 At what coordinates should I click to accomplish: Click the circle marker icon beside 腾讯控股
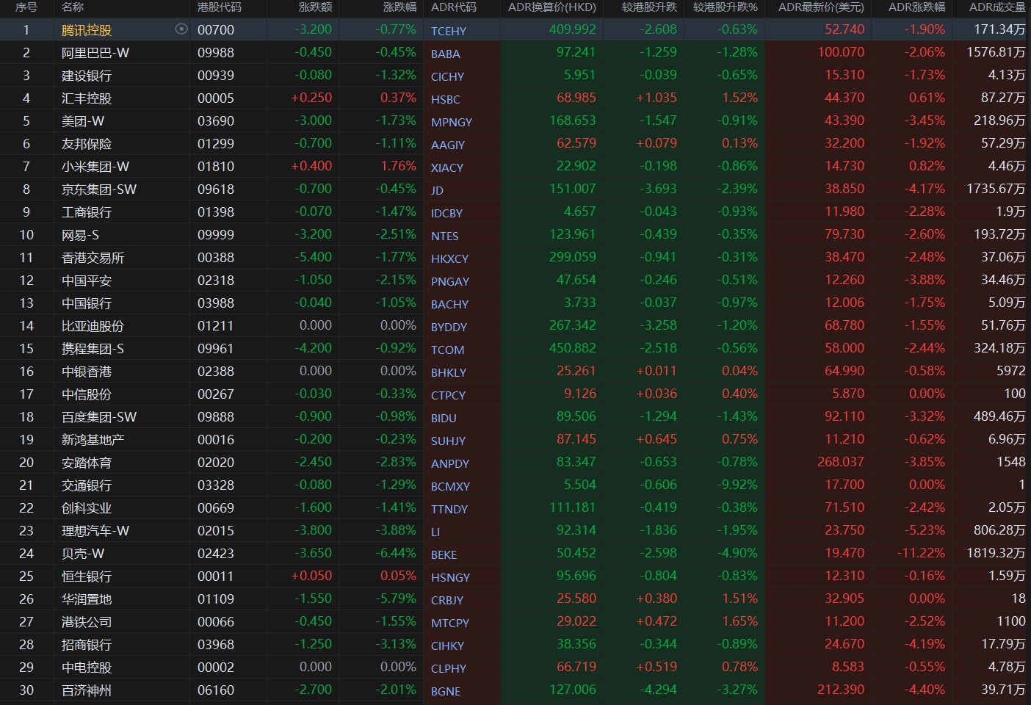181,29
